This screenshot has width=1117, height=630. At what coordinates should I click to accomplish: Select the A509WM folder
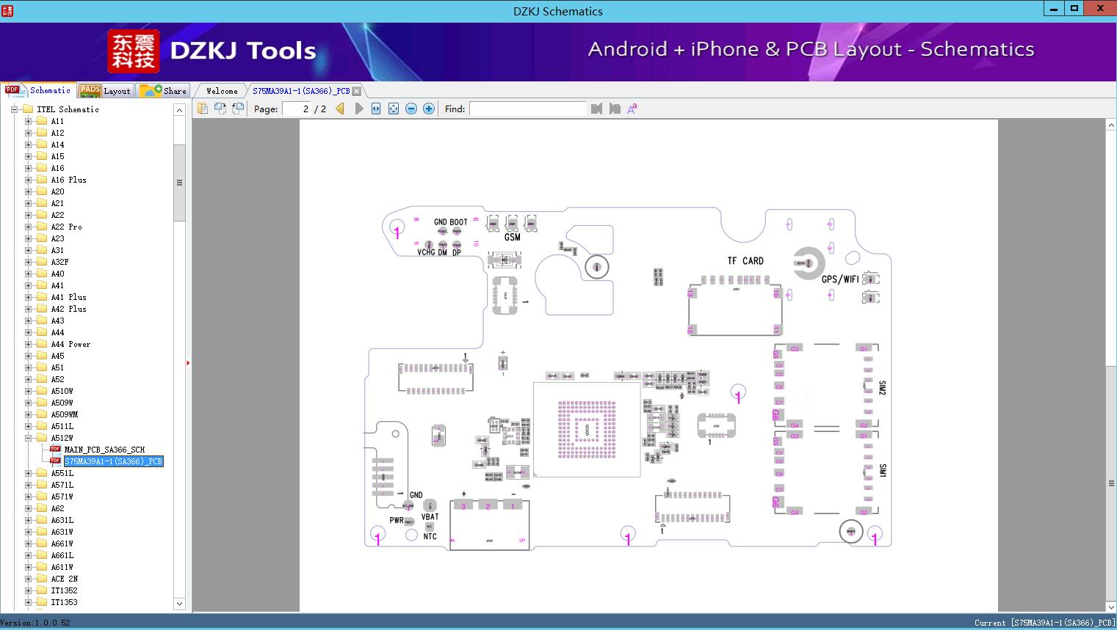point(65,414)
